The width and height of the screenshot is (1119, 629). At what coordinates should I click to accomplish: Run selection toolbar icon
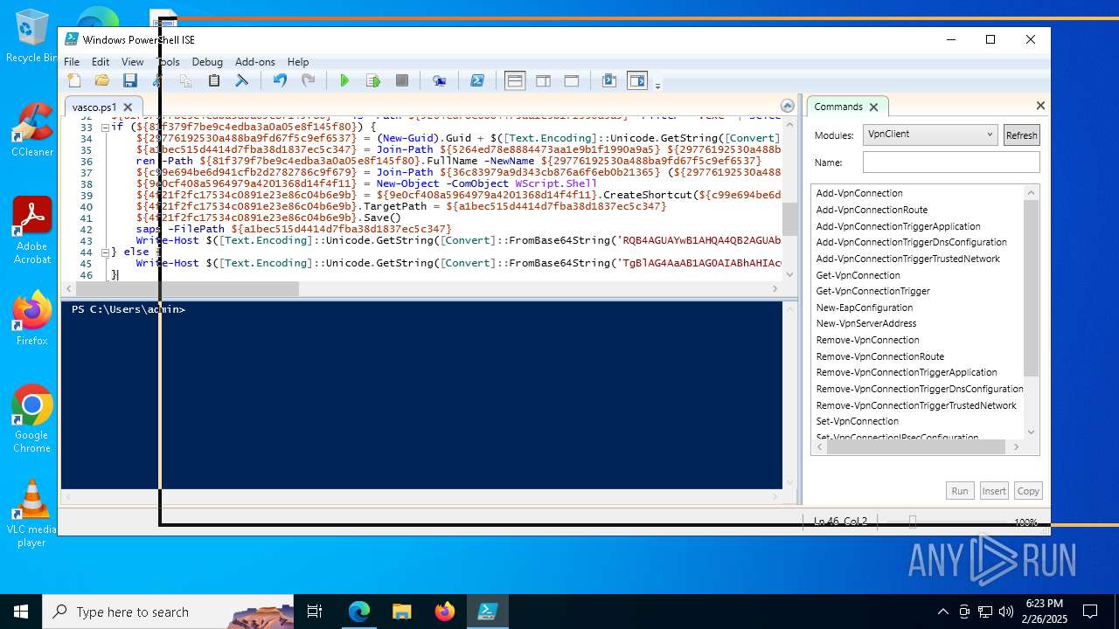point(373,80)
